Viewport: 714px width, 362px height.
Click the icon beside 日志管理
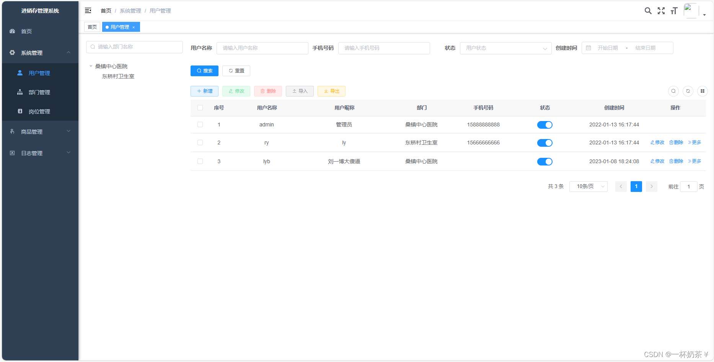click(x=12, y=153)
